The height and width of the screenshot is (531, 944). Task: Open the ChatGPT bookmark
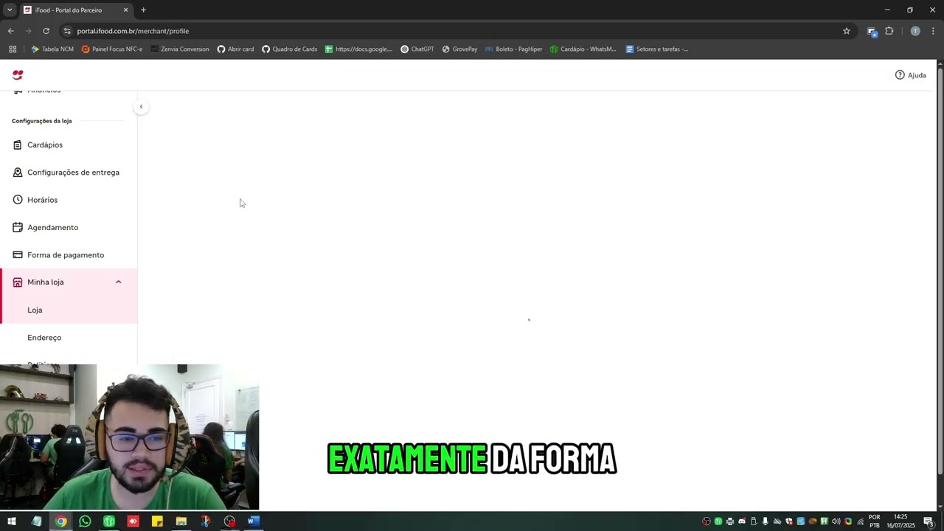[417, 49]
